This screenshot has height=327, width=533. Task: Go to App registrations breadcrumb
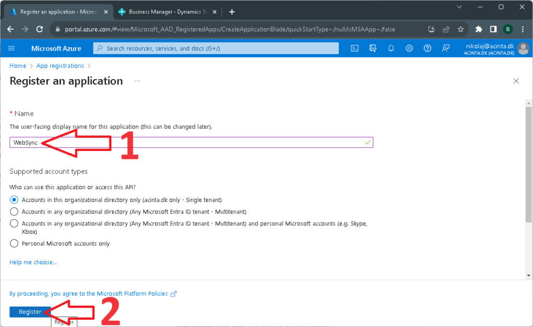point(60,66)
